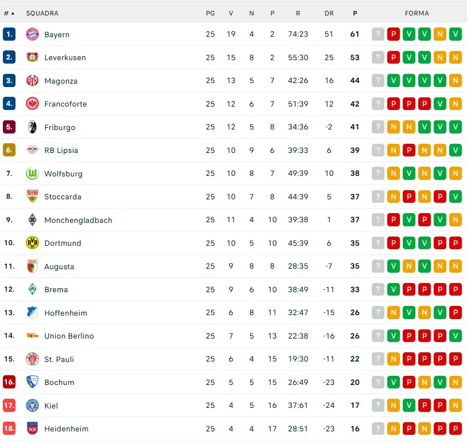Click Kiel's first red P form badge
Viewport: 467px width, 444px height.
tap(425, 406)
